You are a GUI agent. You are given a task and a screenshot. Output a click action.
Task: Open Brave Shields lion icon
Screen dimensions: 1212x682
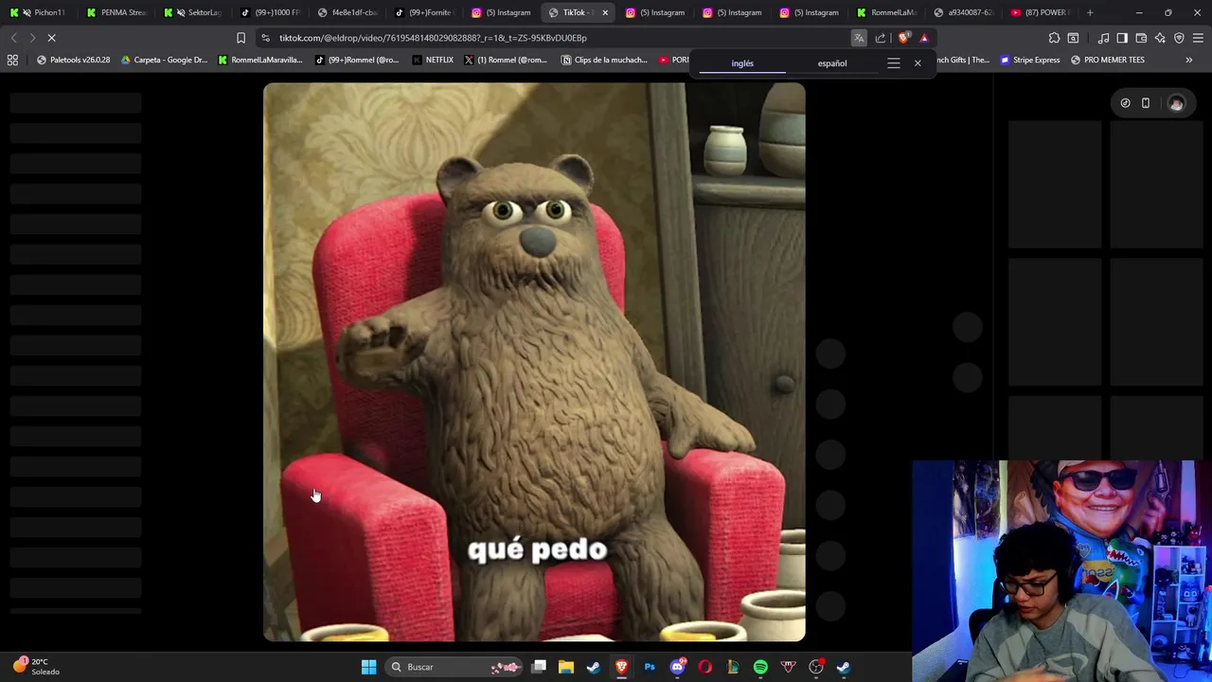click(903, 38)
